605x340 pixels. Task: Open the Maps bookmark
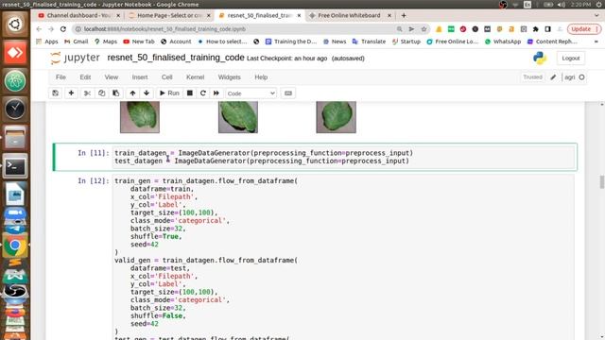[x=106, y=42]
